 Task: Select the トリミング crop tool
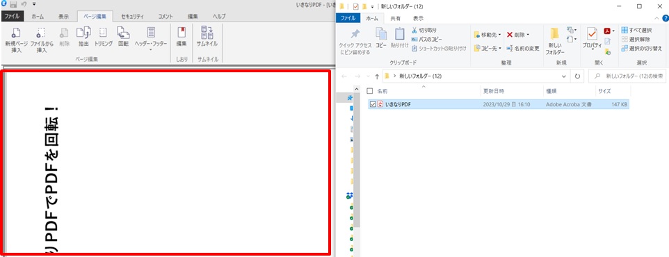[x=103, y=37]
